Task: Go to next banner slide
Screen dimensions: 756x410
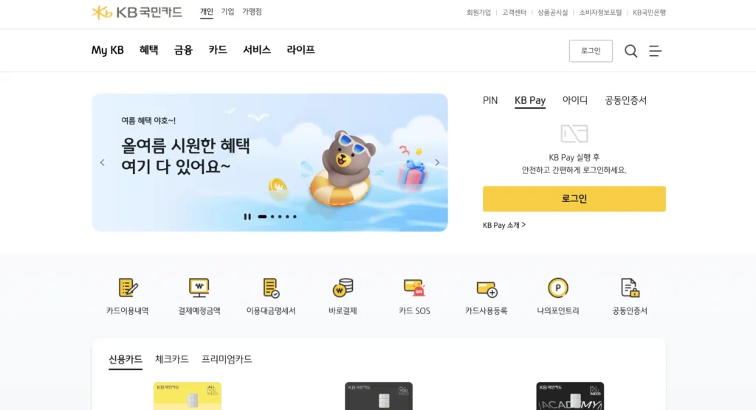Action: pyautogui.click(x=437, y=162)
